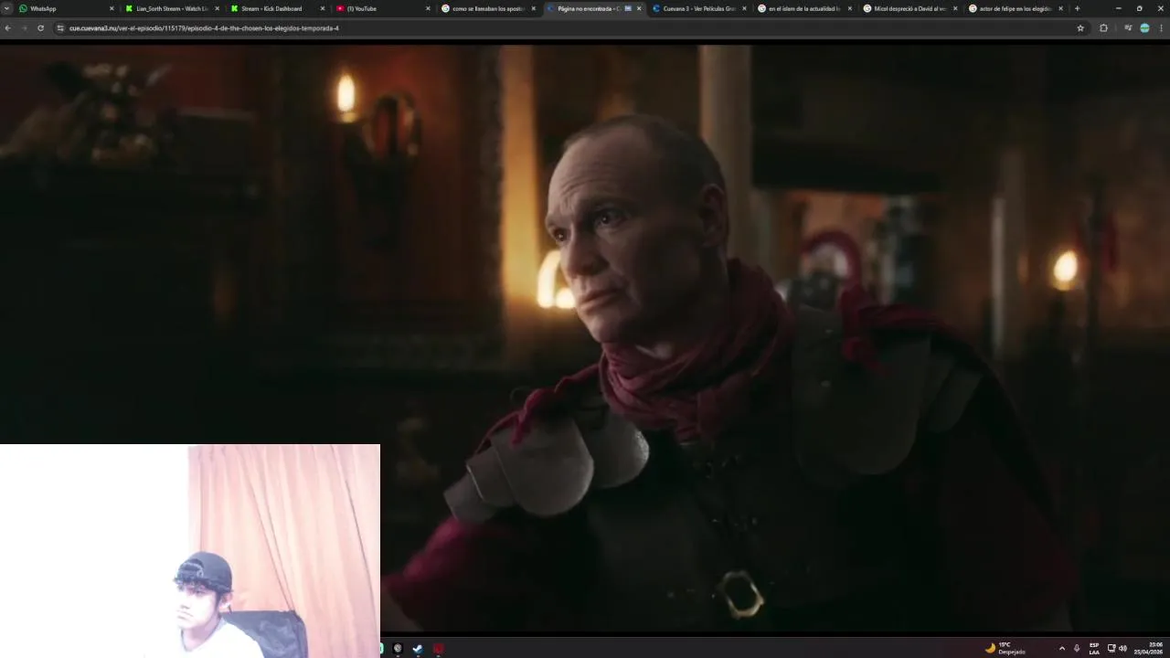Open the 'en el islam de la actualidad' tab
Screen dimensions: 1170x658
click(803, 8)
